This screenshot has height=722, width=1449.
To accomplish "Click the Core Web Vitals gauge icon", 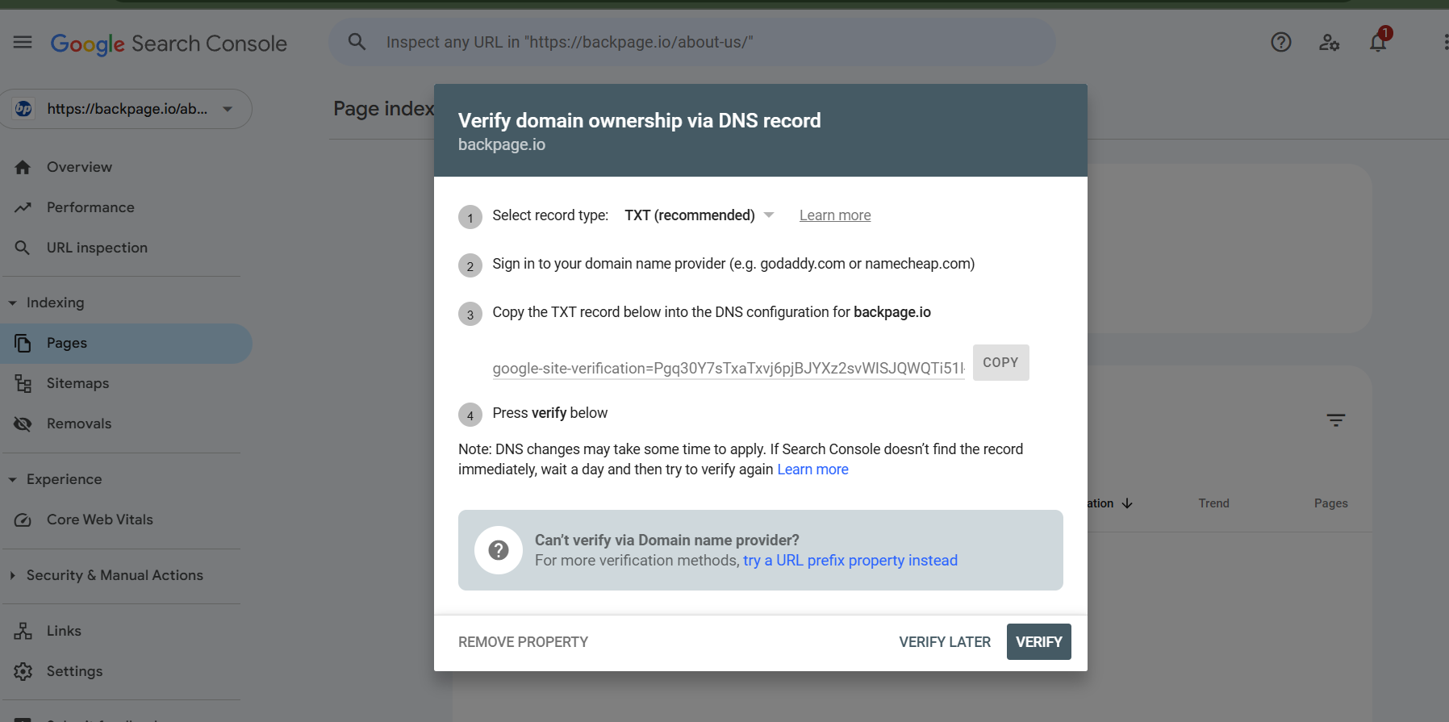I will click(23, 520).
